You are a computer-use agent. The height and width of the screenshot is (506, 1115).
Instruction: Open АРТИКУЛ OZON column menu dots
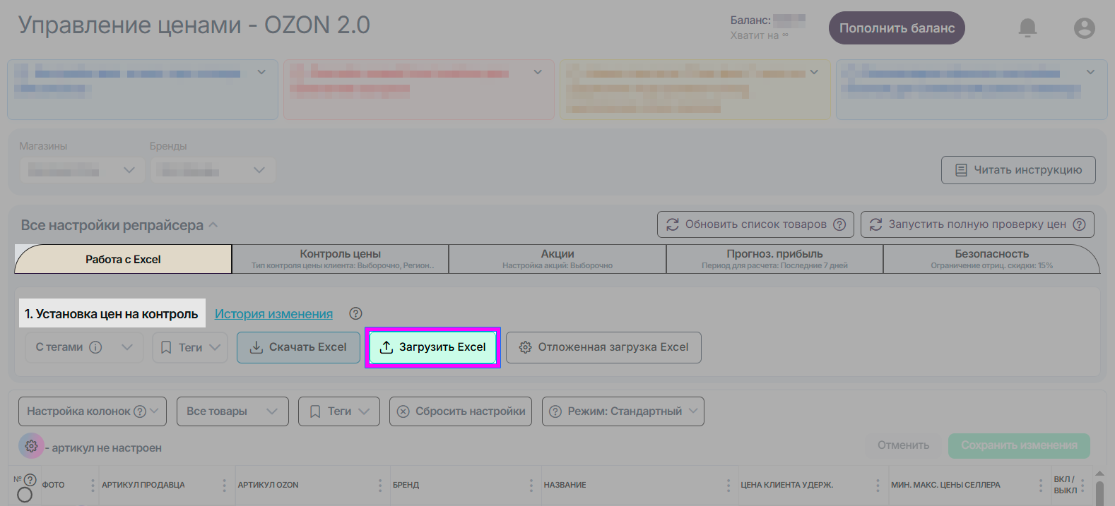tap(380, 486)
